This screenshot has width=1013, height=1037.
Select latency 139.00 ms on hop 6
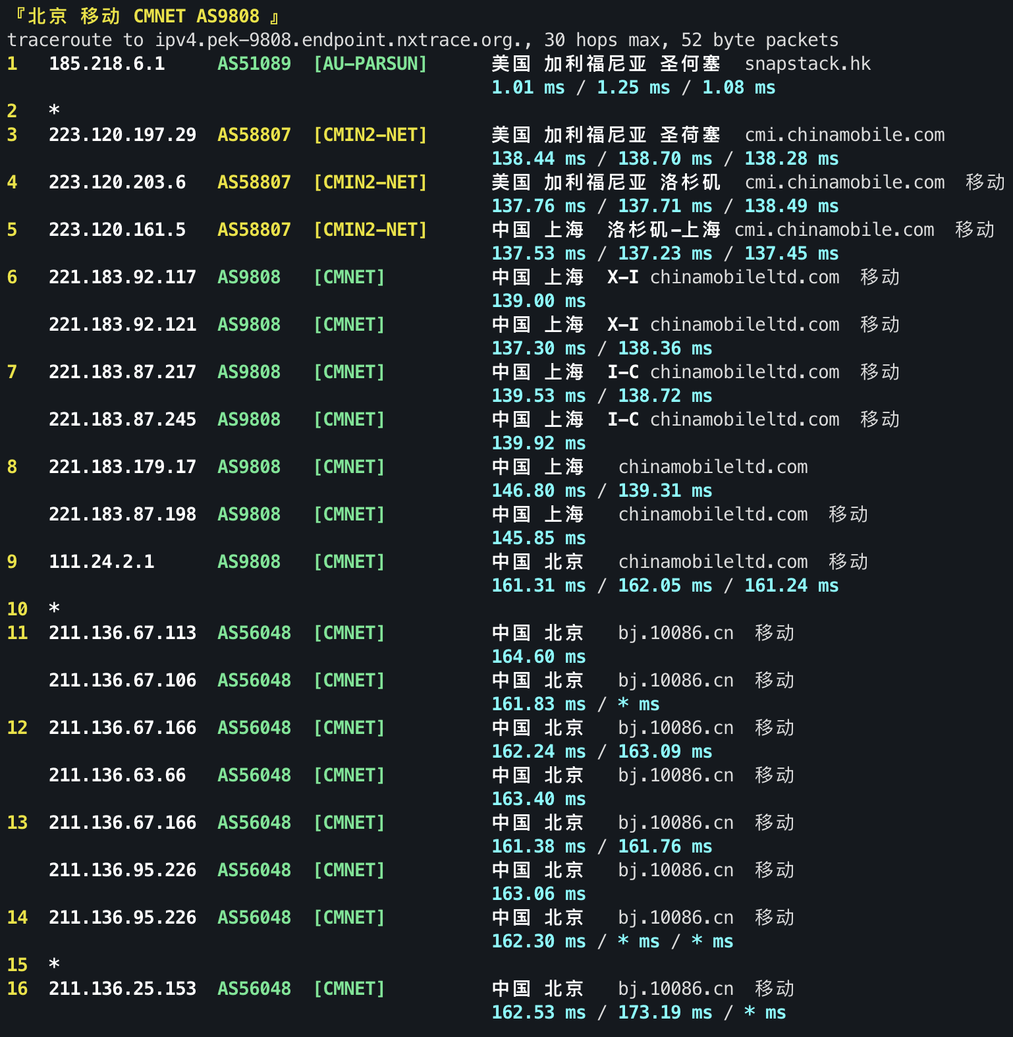point(539,301)
